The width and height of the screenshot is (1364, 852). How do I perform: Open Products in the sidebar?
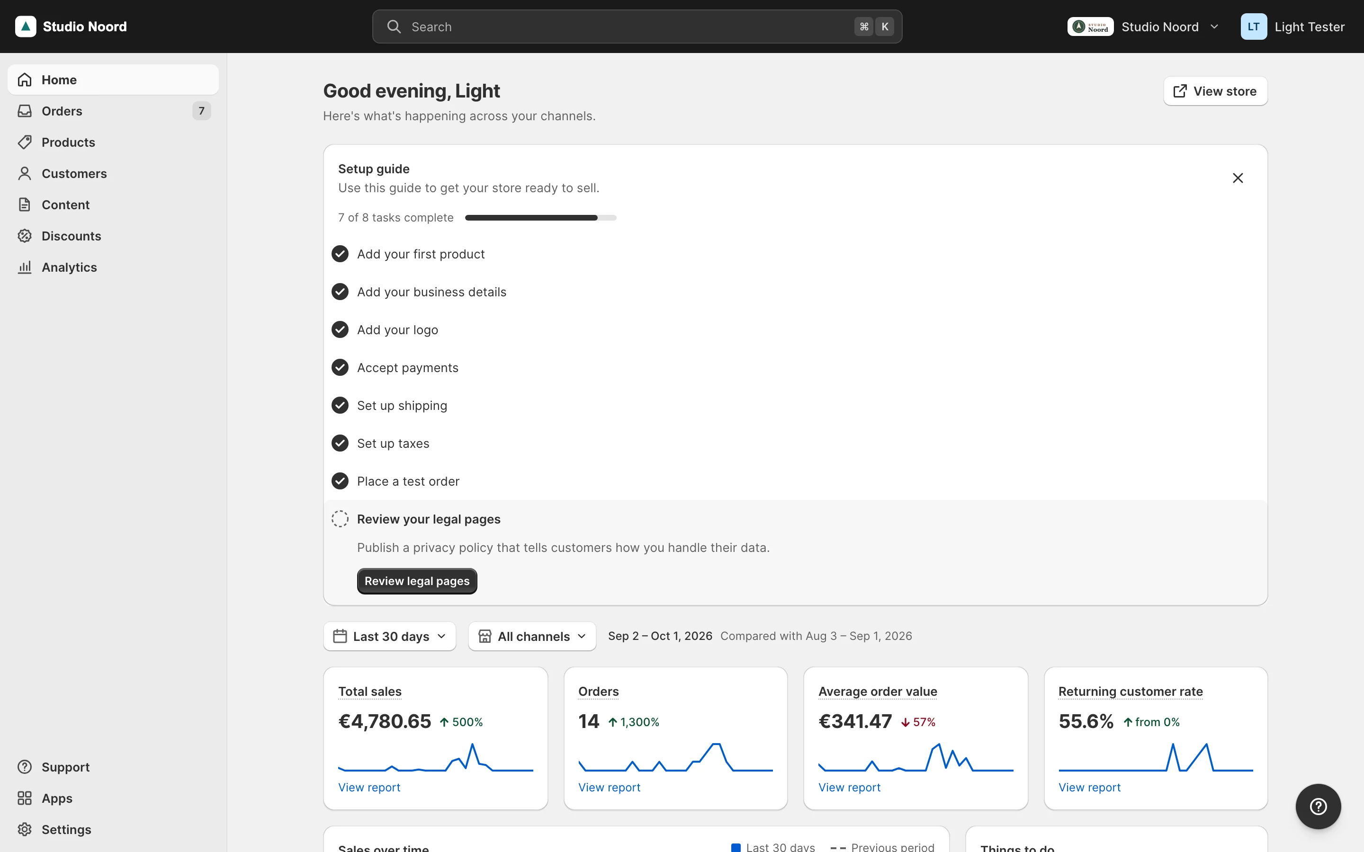tap(113, 142)
